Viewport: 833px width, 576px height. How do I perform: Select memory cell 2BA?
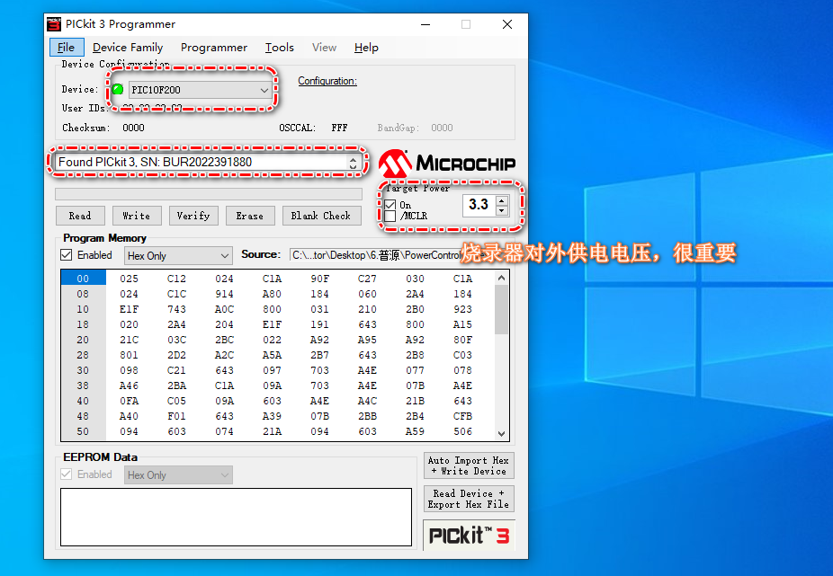tap(176, 385)
